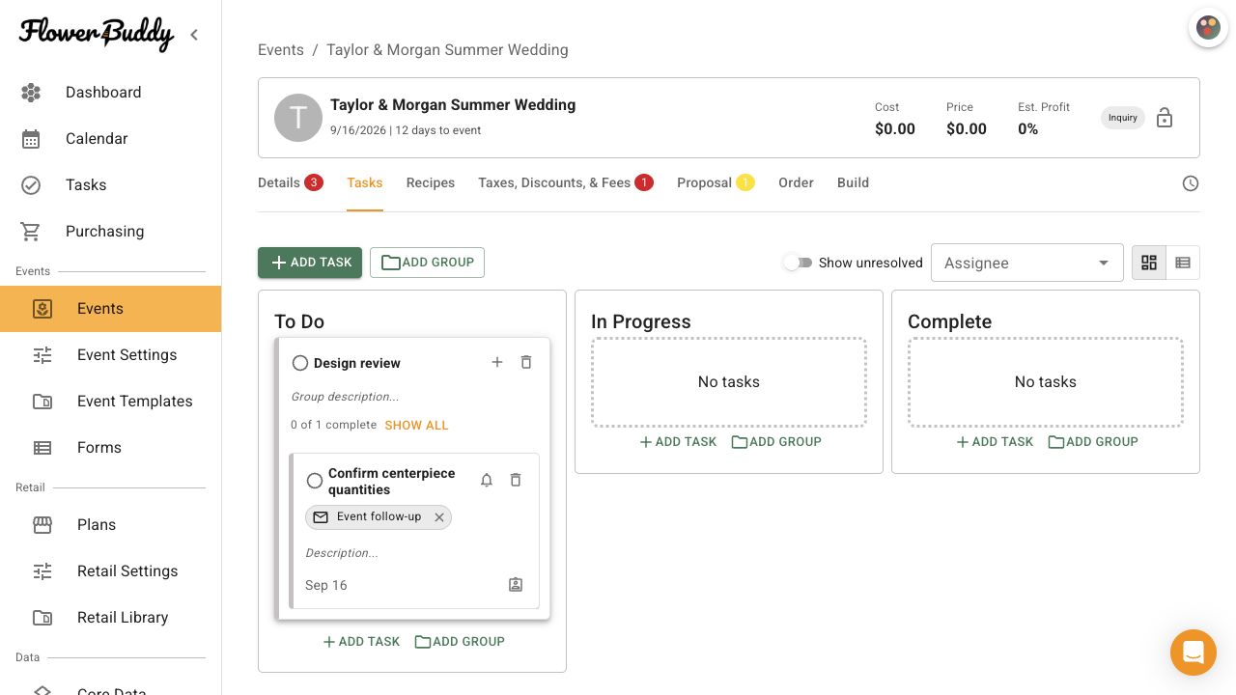This screenshot has width=1236, height=695.
Task: Click the green ADD TASK button
Action: [x=310, y=263]
